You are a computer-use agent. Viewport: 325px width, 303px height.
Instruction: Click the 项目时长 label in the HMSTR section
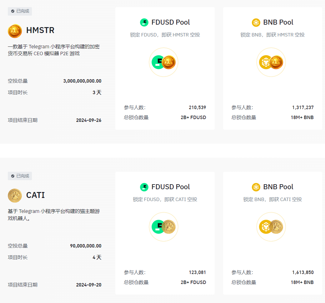pos(17,93)
